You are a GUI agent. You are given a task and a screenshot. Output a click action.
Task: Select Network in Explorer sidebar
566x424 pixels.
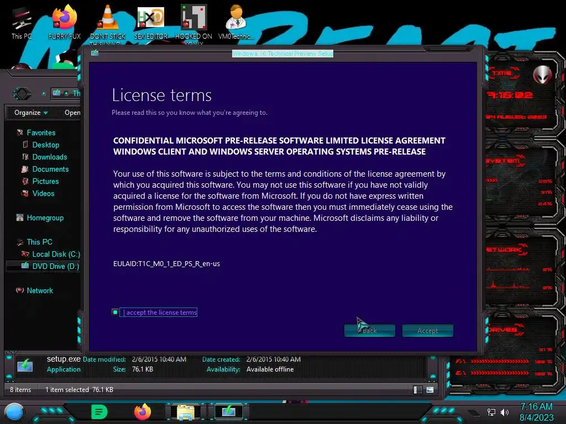40,290
